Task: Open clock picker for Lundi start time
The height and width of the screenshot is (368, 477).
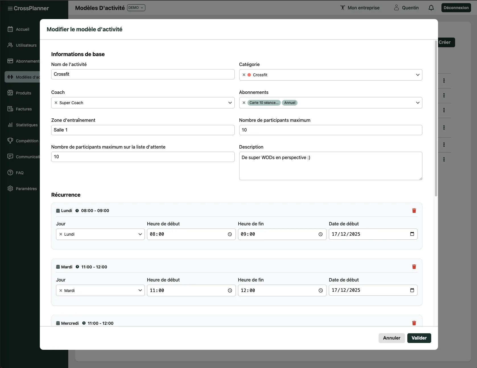Action: [x=230, y=234]
